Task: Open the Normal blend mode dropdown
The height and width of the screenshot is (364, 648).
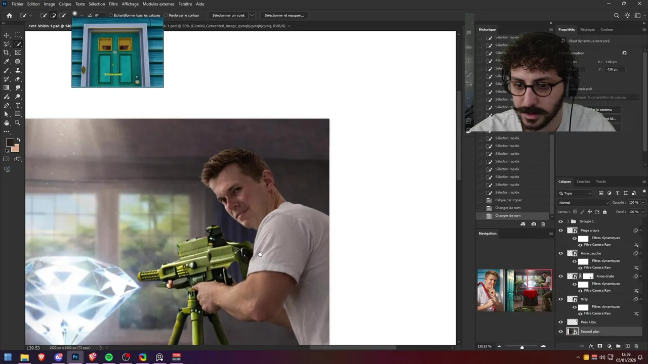Action: coord(583,203)
